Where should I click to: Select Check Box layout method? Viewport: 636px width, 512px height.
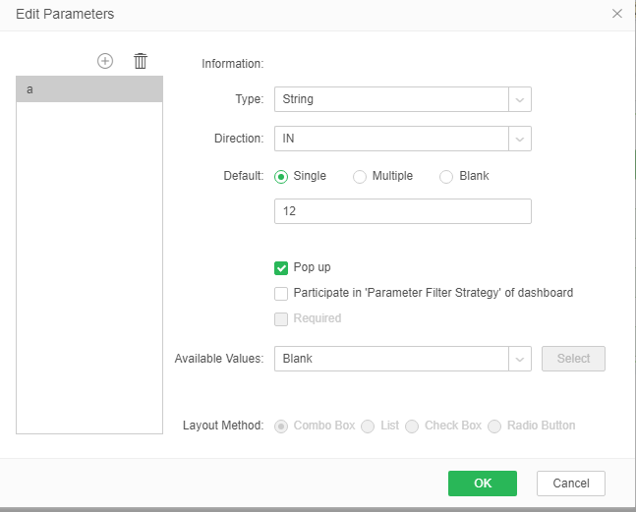point(412,427)
